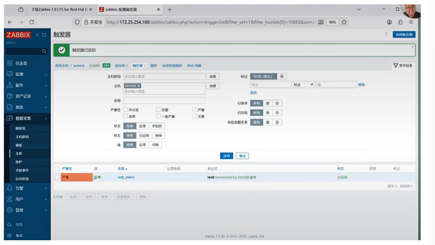
Task: Check the 信息 severity checkbox
Action: tap(125, 116)
